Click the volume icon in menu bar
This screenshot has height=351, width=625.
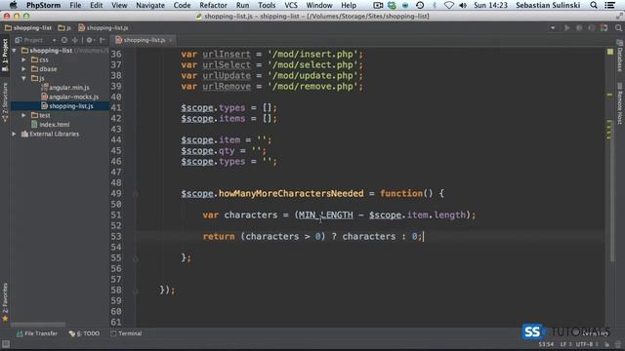point(463,5)
